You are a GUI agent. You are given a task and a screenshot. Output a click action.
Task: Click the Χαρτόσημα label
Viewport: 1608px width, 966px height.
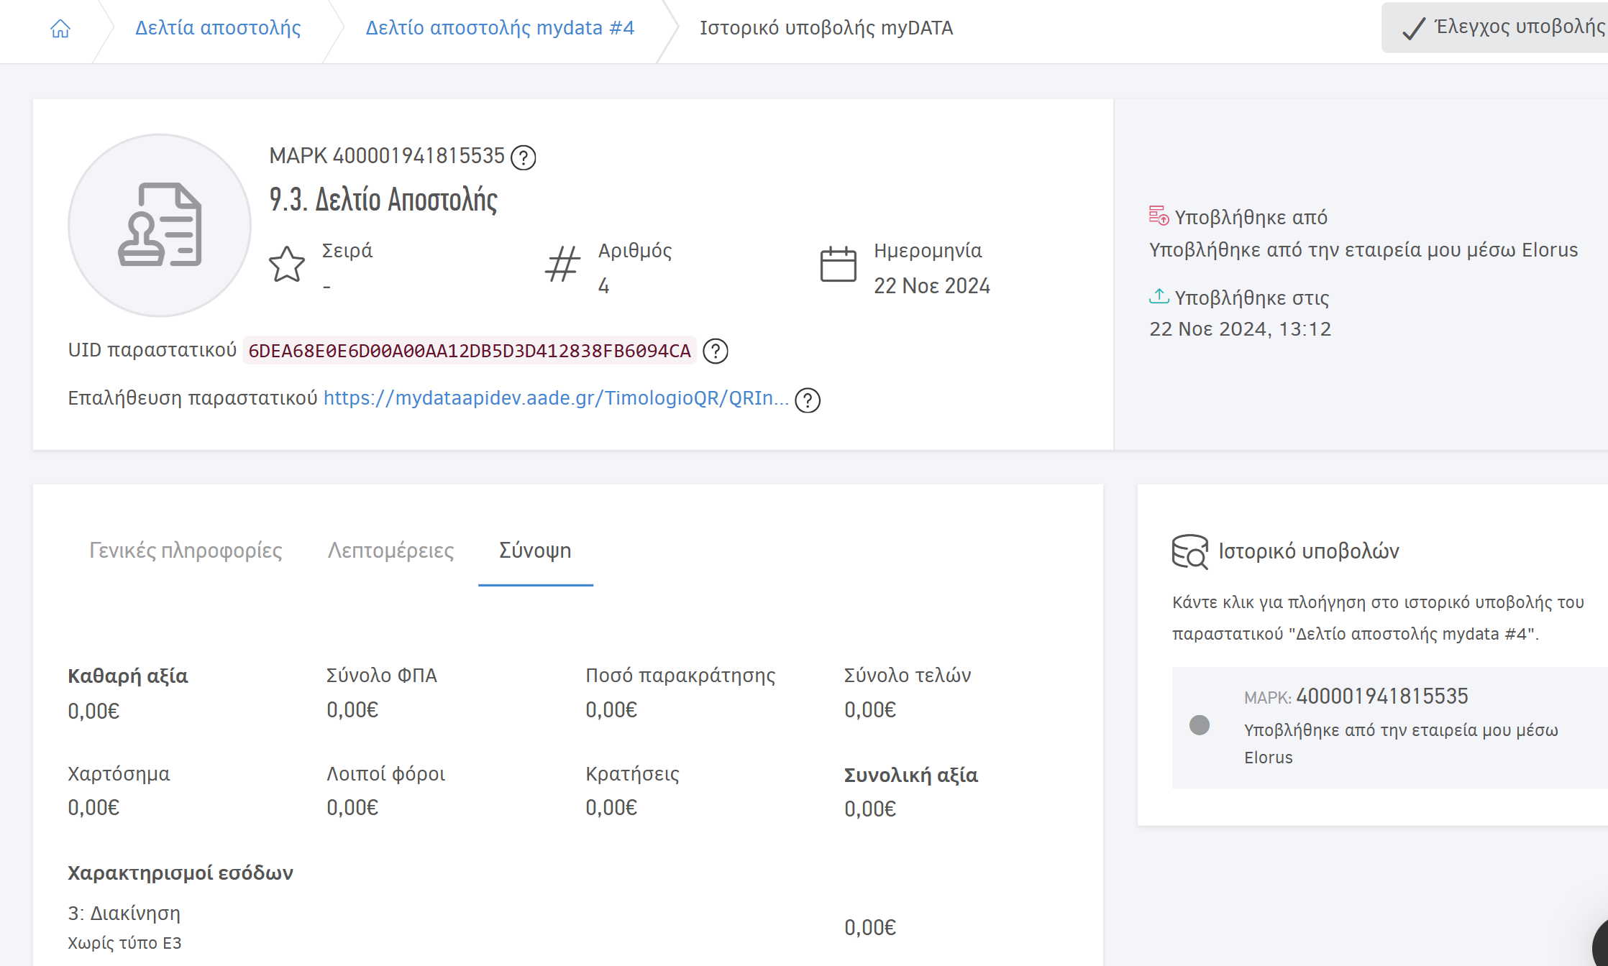point(119,774)
